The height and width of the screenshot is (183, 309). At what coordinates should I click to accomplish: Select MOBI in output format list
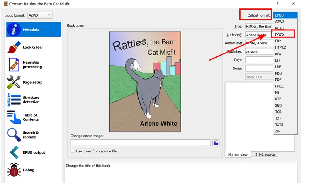point(285,28)
